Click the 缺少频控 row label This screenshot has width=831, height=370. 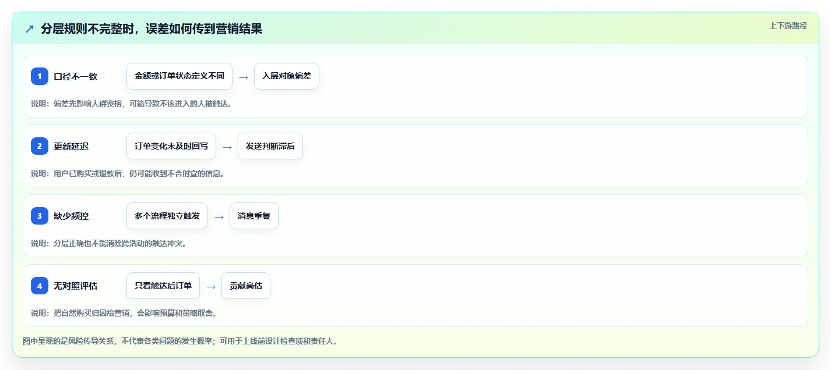click(x=71, y=216)
